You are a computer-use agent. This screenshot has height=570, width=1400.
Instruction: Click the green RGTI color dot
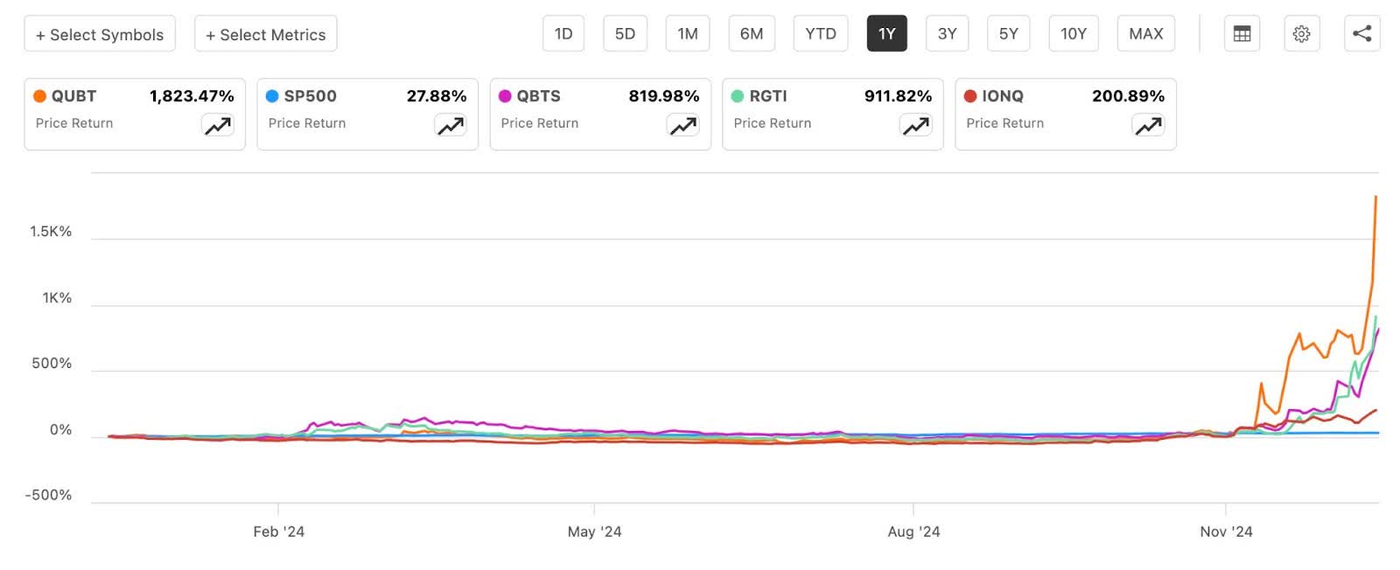[738, 96]
